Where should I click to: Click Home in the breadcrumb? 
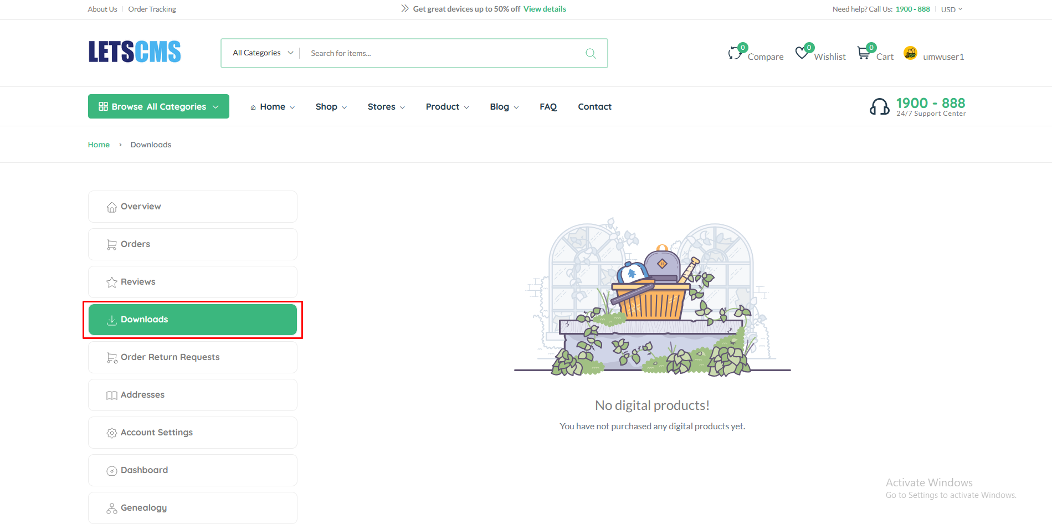click(x=99, y=145)
